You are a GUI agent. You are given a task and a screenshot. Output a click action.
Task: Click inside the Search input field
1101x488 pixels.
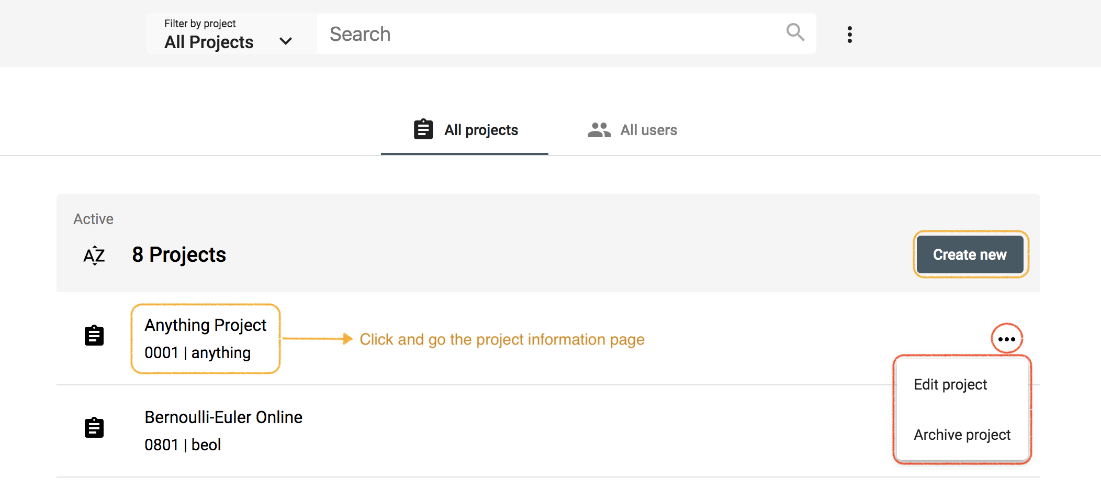point(523,34)
